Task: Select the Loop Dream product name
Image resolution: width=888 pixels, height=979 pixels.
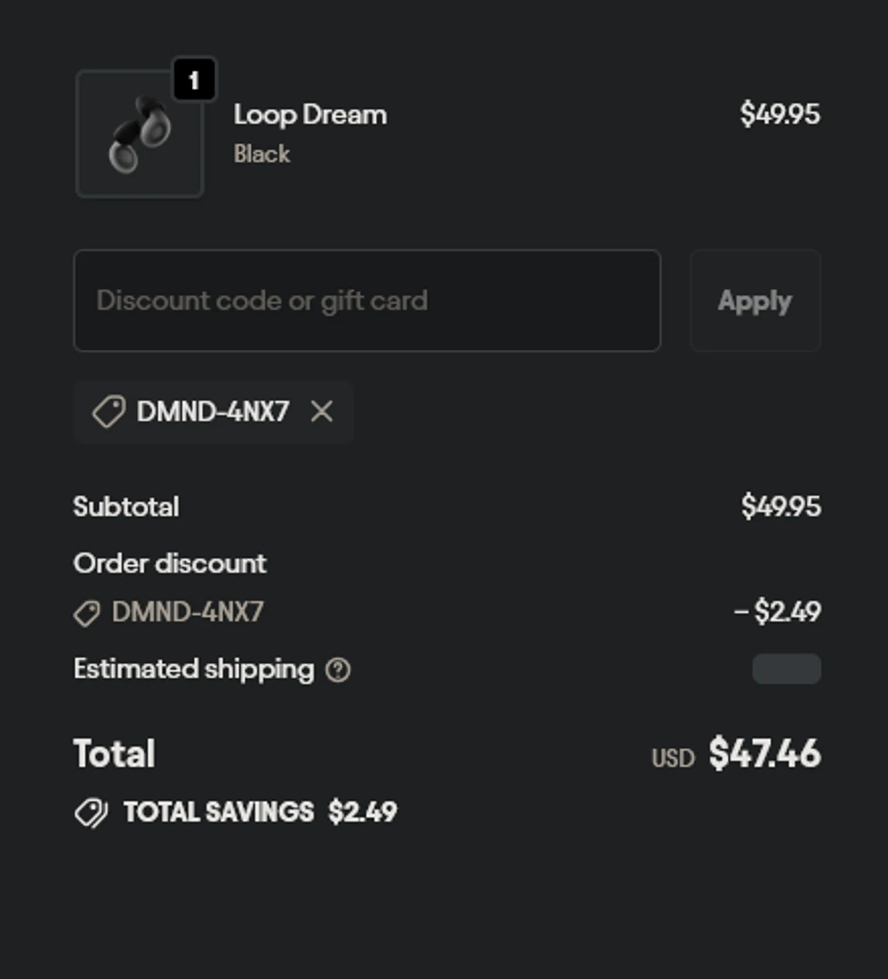Action: pyautogui.click(x=310, y=115)
